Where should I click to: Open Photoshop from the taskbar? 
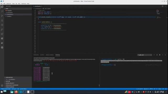coord(24,92)
